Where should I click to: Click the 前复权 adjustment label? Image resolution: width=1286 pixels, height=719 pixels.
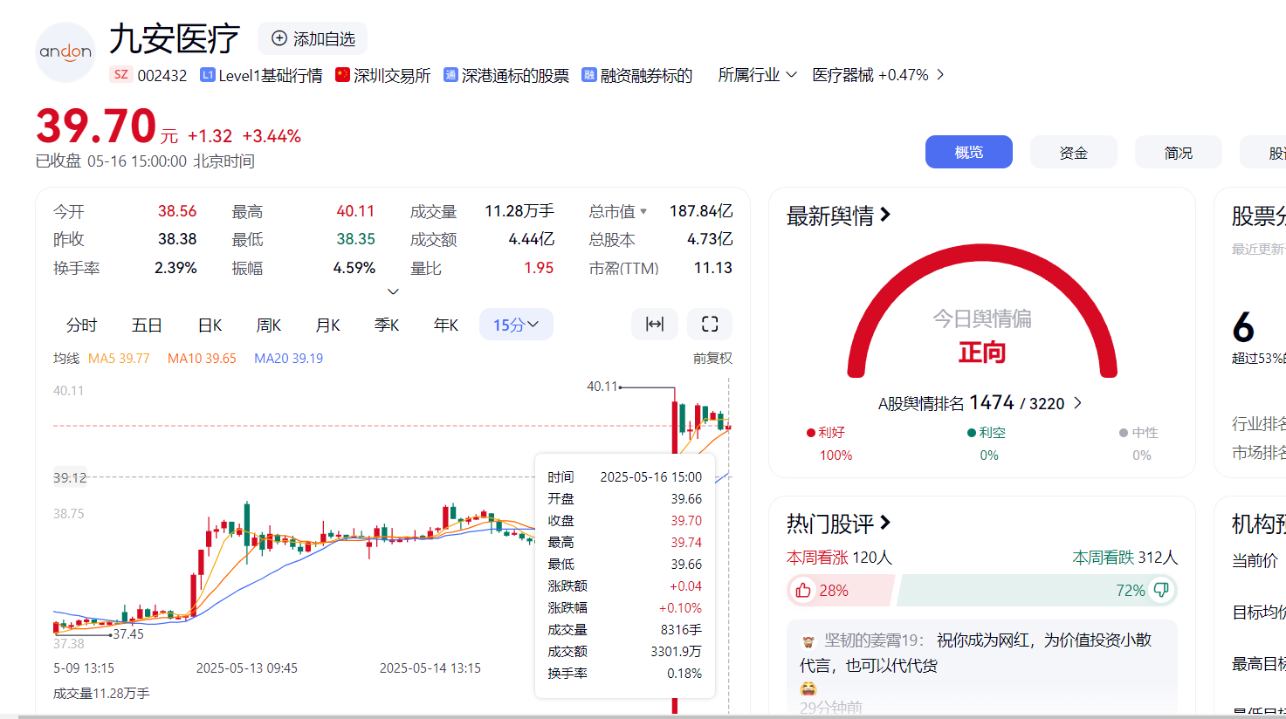[x=712, y=359]
